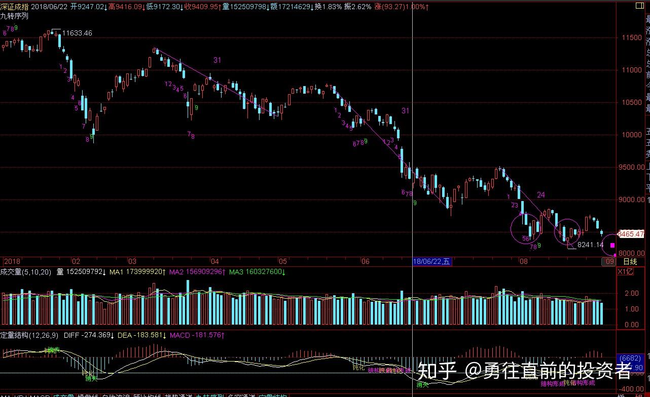Click the 9500.00 level on the price axis
This screenshot has height=397, width=650.
(632, 167)
